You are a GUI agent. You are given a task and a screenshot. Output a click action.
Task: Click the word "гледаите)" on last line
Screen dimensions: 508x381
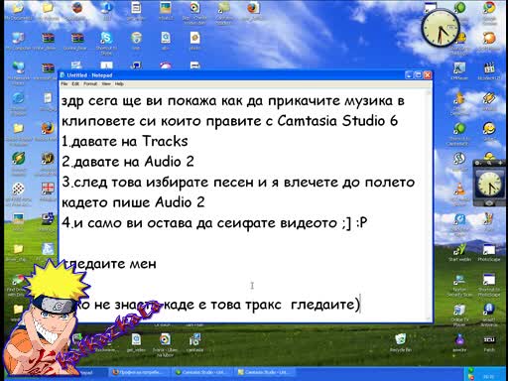(325, 305)
